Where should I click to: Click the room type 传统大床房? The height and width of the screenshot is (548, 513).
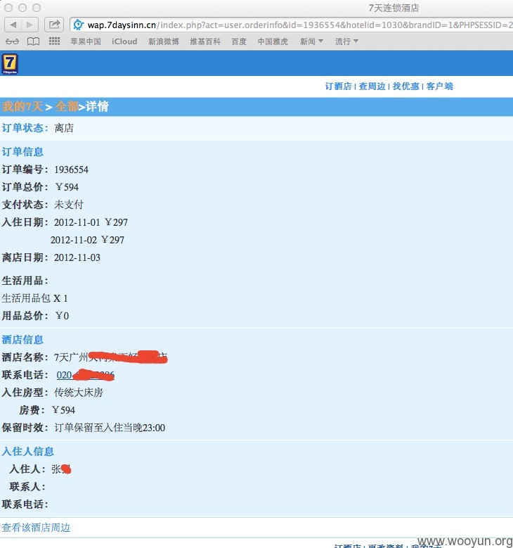(x=79, y=393)
